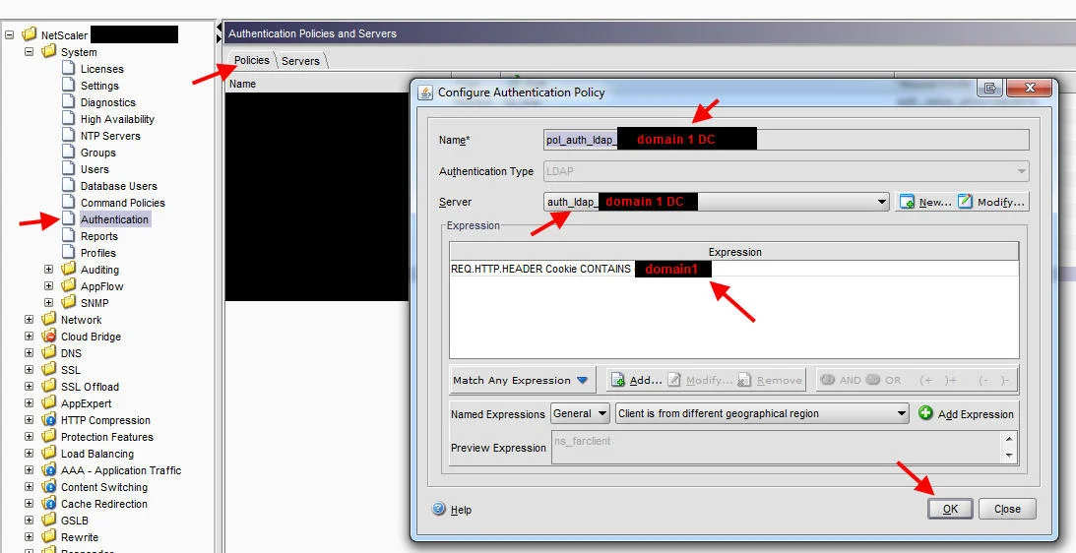Image resolution: width=1076 pixels, height=553 pixels.
Task: Click the Help question mark icon
Action: (x=439, y=509)
